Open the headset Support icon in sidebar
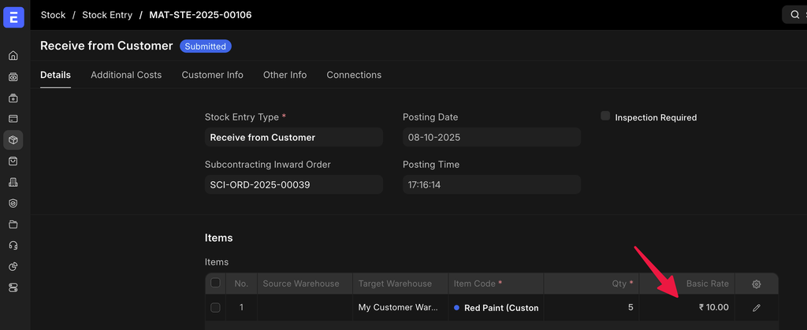 tap(13, 245)
